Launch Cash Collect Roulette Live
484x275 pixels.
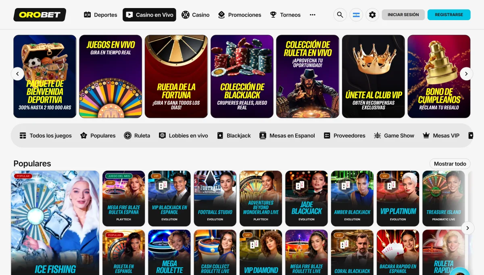(215, 252)
